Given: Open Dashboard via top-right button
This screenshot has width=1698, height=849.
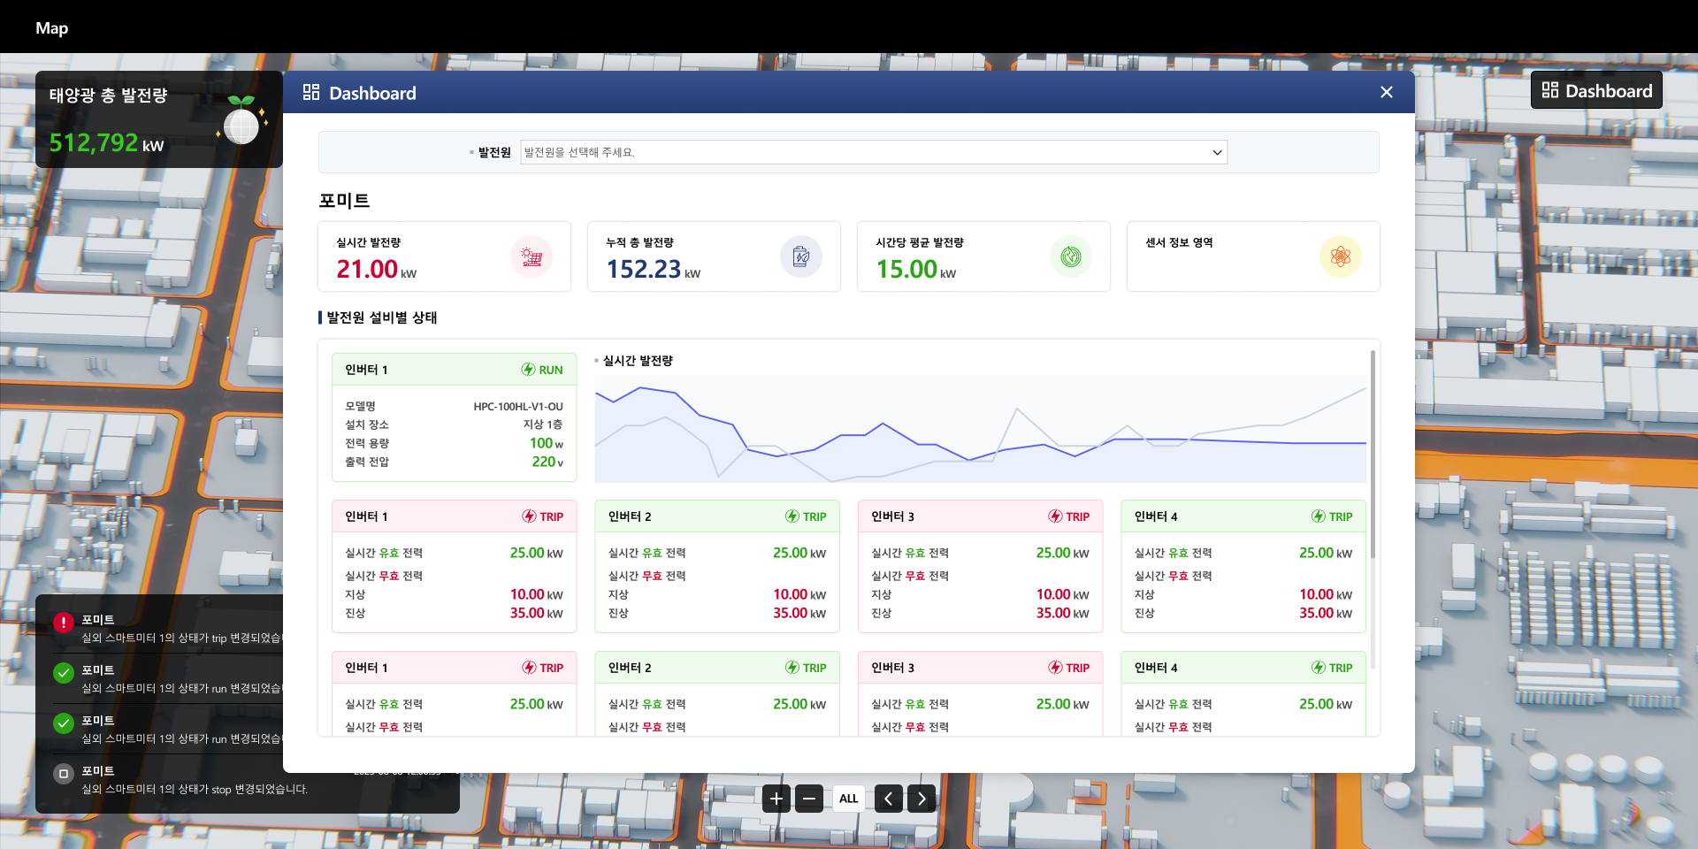Looking at the screenshot, I should [x=1596, y=90].
